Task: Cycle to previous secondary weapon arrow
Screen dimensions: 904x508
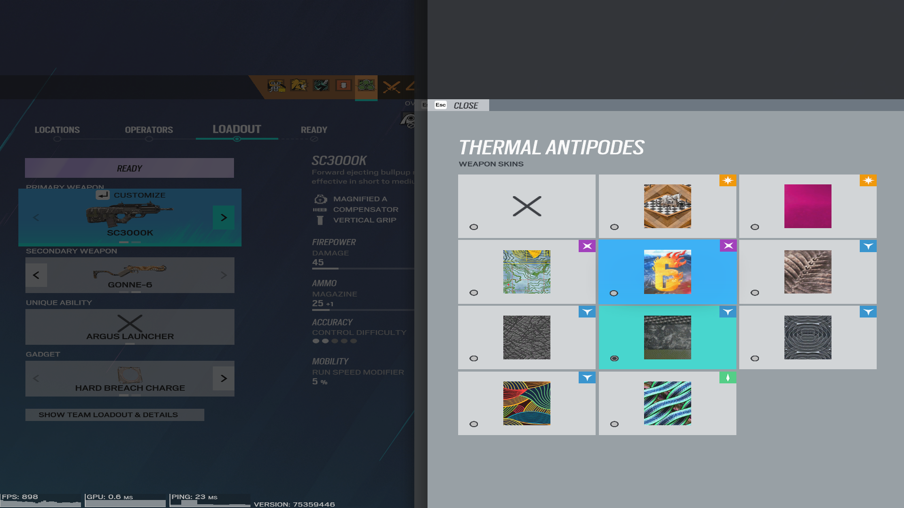Action: coord(36,275)
